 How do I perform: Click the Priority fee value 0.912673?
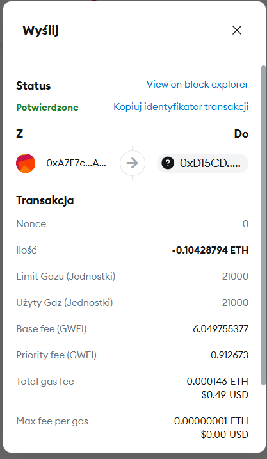[x=229, y=355]
